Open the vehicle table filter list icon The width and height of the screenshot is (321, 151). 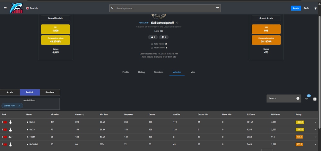click(x=307, y=99)
